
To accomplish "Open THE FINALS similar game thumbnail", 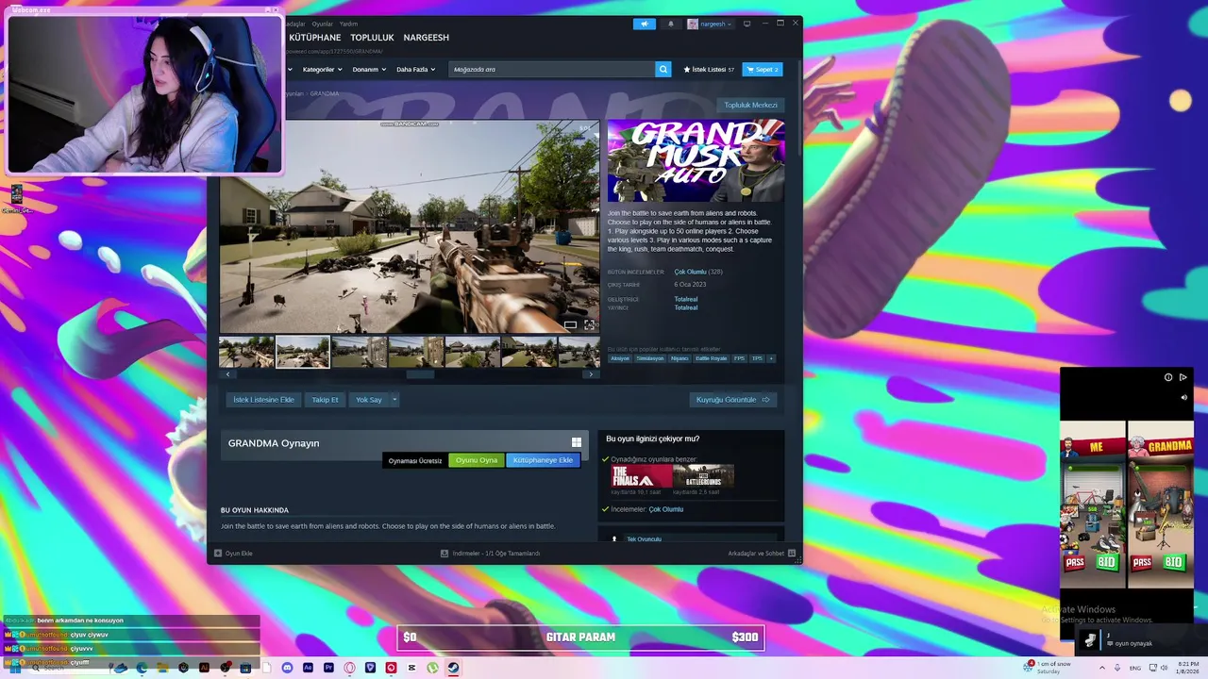I will [x=641, y=476].
